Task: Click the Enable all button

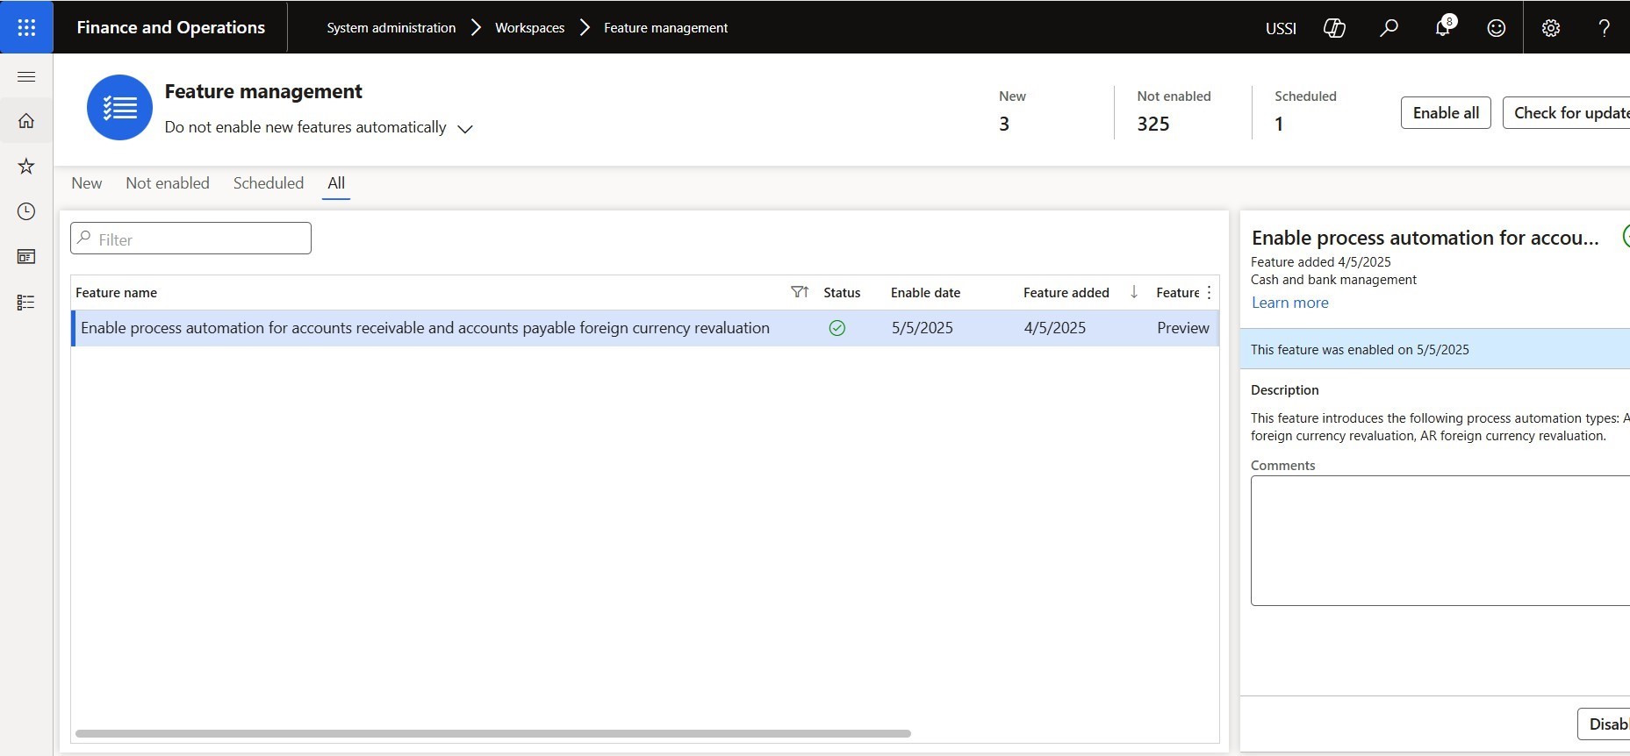Action: 1445,113
